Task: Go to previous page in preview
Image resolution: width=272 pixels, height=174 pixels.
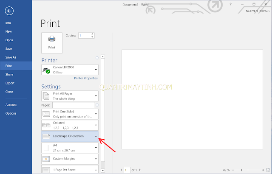Action: point(121,170)
